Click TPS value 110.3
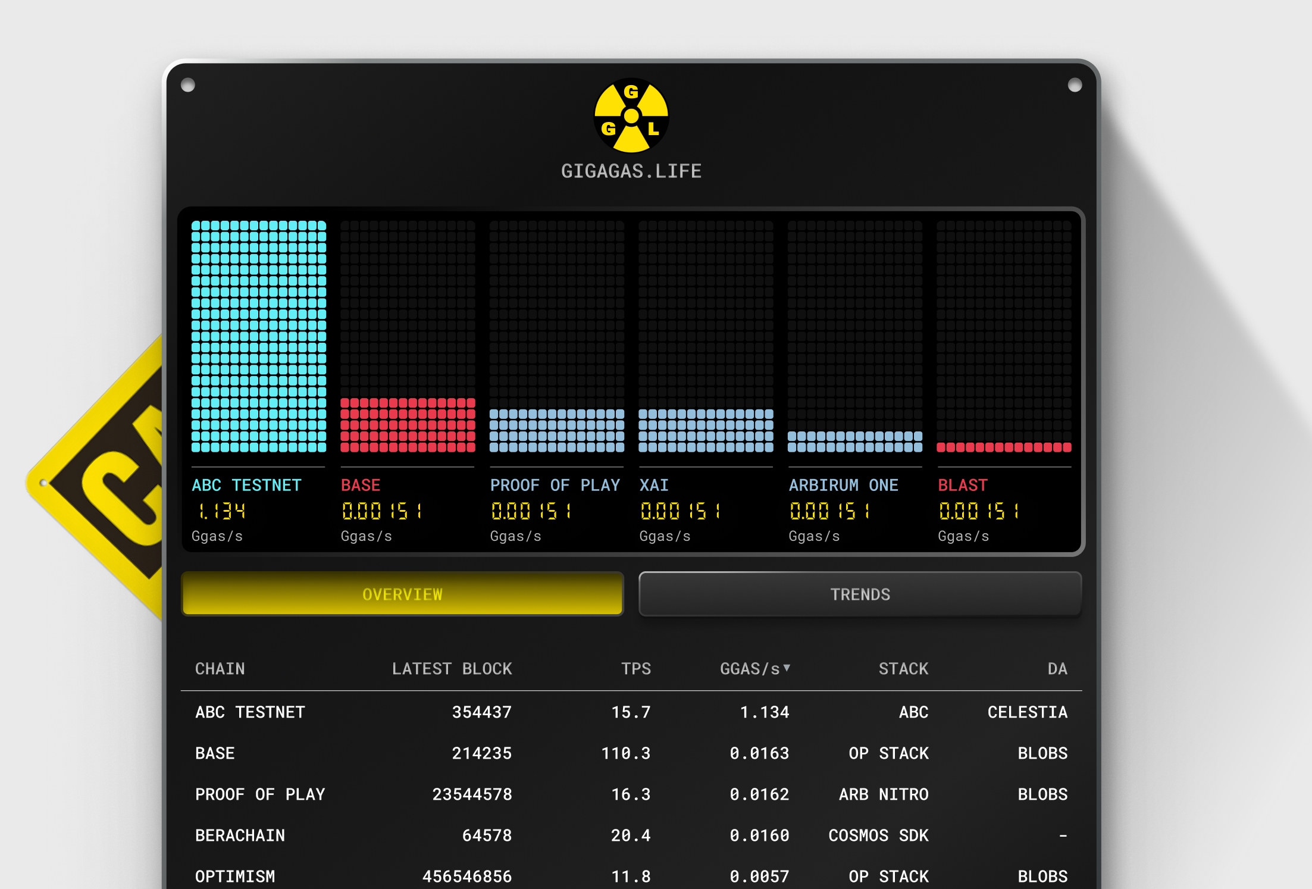1312x889 pixels. (x=626, y=753)
